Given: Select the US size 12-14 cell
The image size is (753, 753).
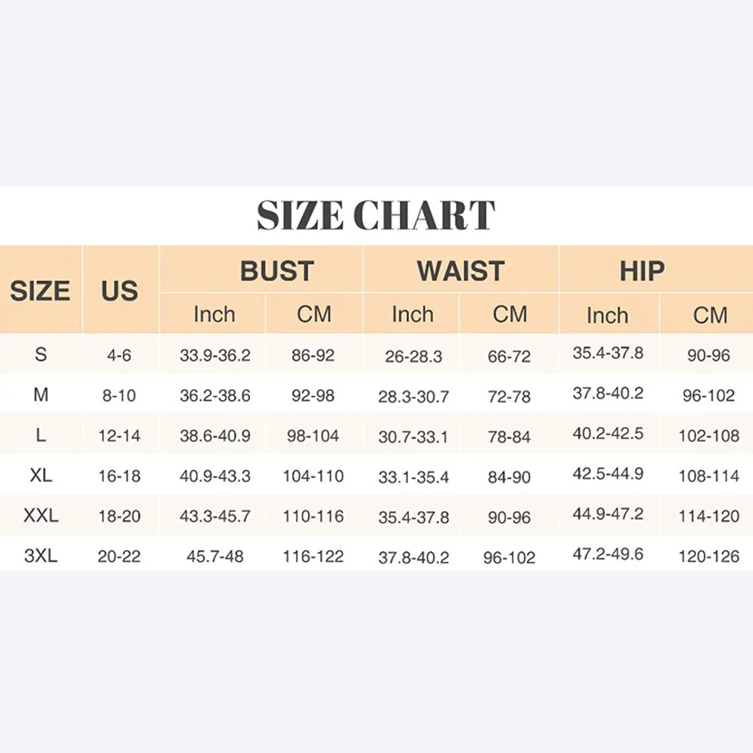Looking at the screenshot, I should click(119, 436).
